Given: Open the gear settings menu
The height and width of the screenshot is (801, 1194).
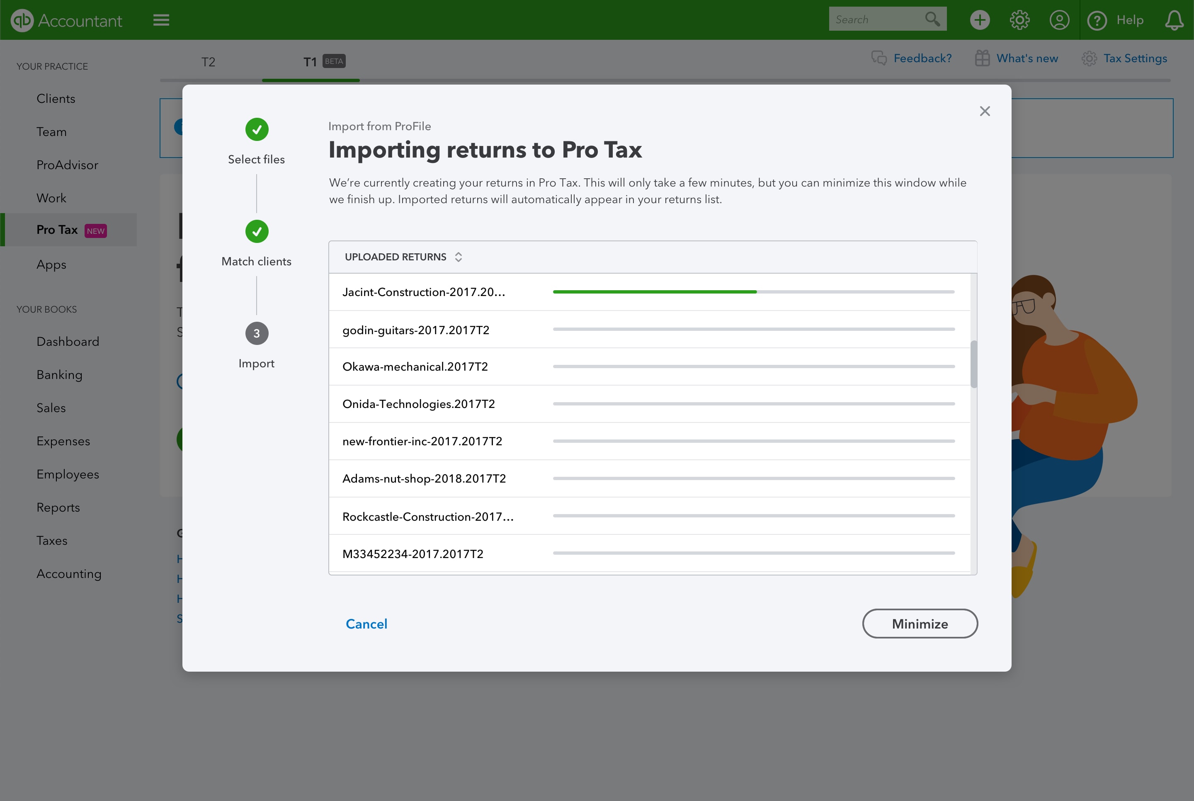Looking at the screenshot, I should click(1019, 20).
